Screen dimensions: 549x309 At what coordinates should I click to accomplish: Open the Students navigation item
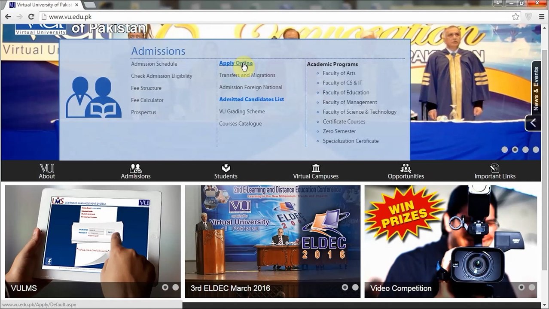pos(226,171)
